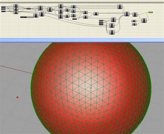
Task: Click the number slider on the canvas
Action: tap(27, 17)
